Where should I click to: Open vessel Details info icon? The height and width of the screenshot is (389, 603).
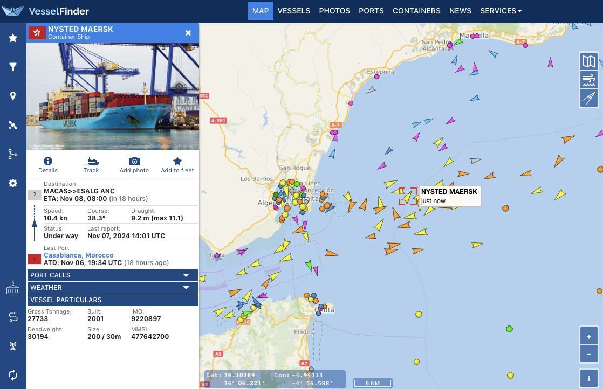tap(47, 165)
